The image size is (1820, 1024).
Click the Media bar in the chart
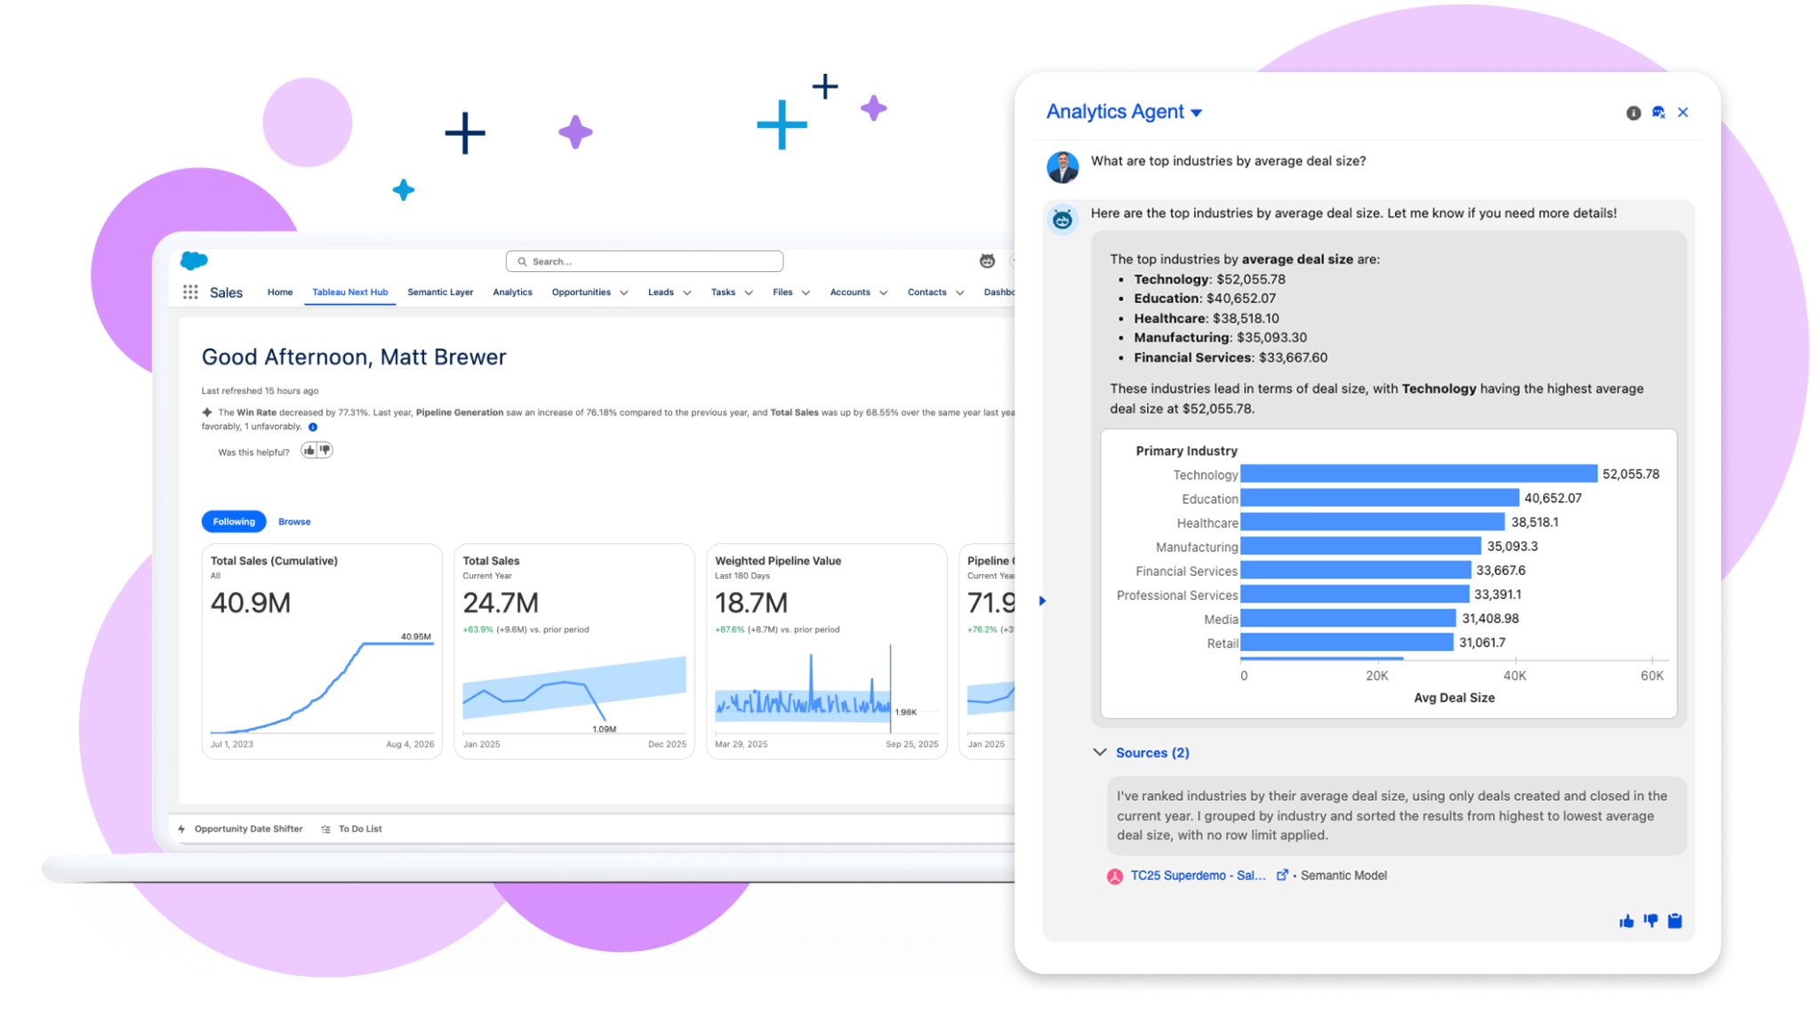[1349, 618]
